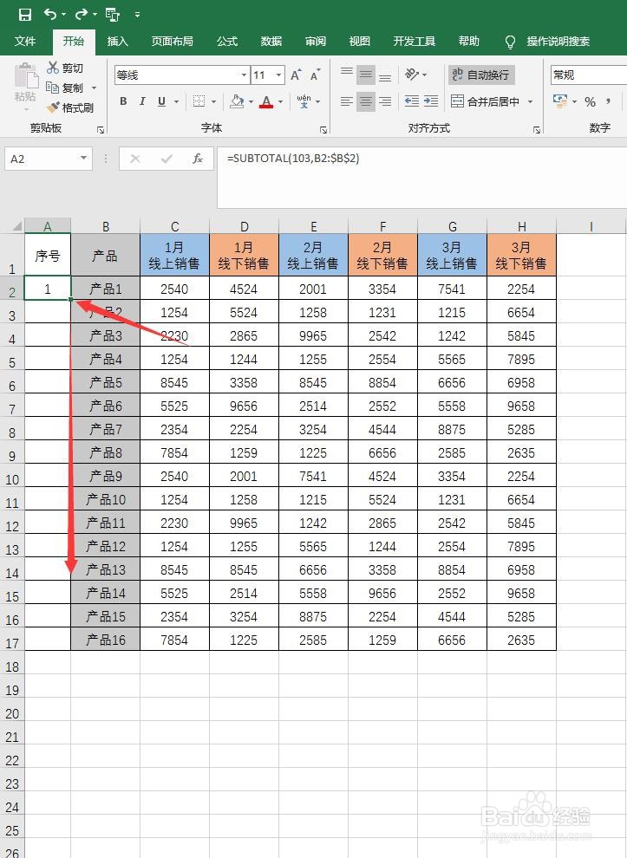
Task: Switch to the 开发工具 tab
Action: (414, 41)
